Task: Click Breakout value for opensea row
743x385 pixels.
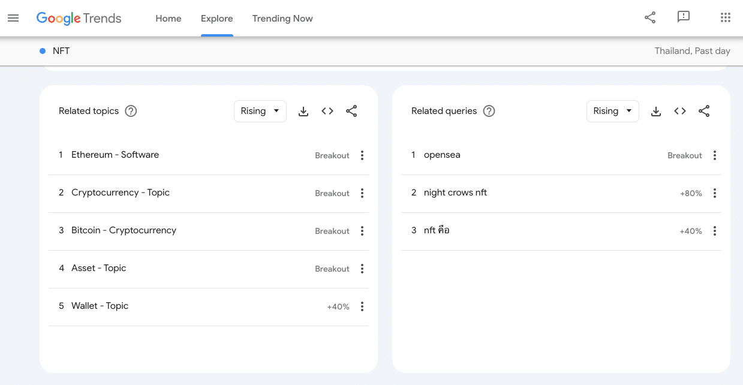Action: click(x=685, y=155)
